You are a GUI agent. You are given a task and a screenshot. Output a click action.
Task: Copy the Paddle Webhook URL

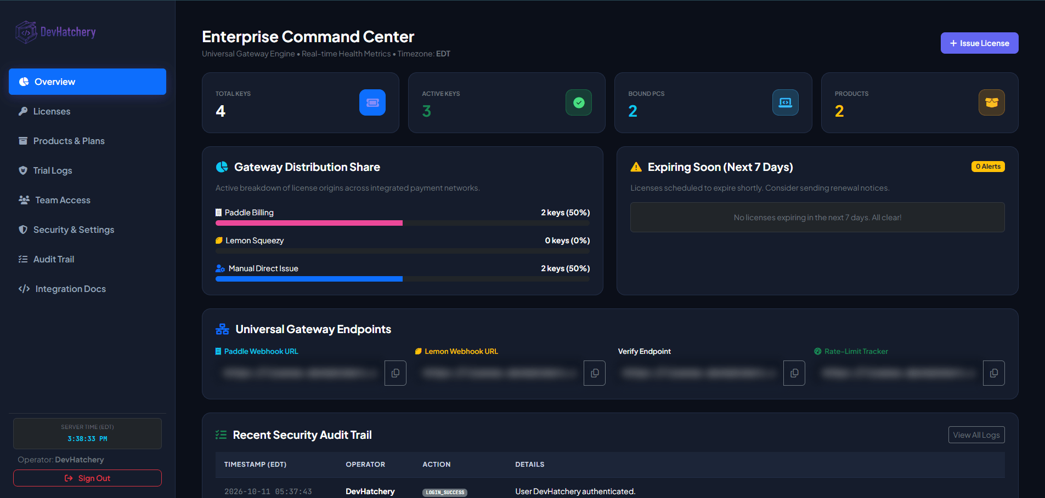(x=396, y=373)
